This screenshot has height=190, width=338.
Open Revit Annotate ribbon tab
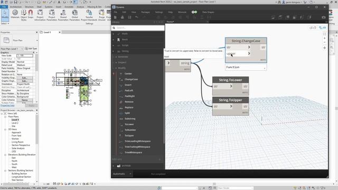tap(69, 7)
